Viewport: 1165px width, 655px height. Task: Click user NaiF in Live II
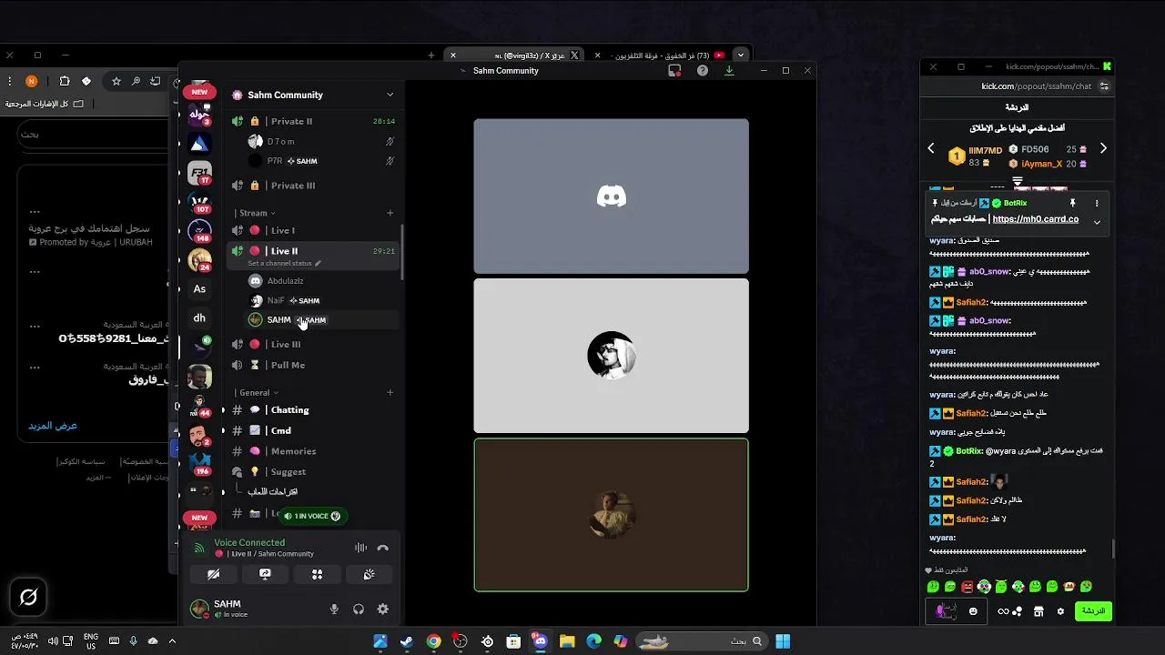click(x=314, y=300)
